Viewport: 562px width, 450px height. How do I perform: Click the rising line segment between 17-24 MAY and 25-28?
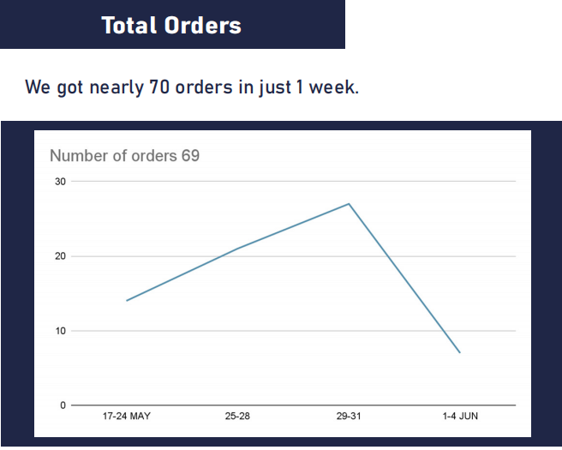click(x=182, y=275)
